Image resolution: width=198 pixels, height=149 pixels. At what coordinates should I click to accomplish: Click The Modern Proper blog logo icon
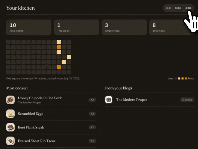click(109, 100)
